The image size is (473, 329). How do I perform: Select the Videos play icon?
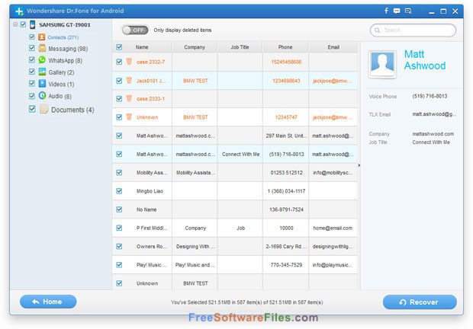click(x=42, y=84)
